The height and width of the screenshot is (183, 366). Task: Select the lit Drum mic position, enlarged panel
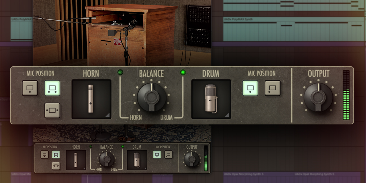coord(250,88)
